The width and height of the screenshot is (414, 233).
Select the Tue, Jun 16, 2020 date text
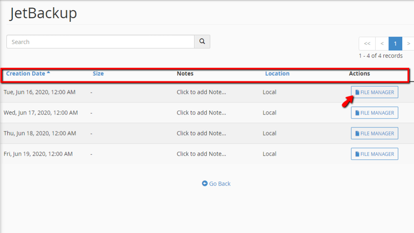[x=40, y=92]
